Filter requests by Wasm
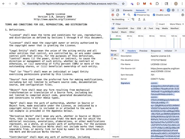Image resolution: width=185 pixels, height=139 pixels. pyautogui.click(x=124, y=32)
